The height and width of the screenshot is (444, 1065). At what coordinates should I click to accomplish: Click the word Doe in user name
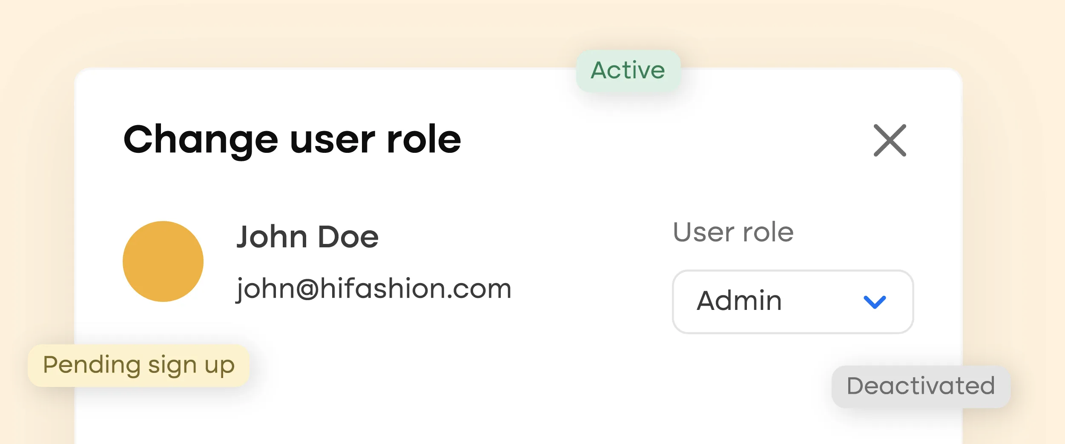click(348, 237)
